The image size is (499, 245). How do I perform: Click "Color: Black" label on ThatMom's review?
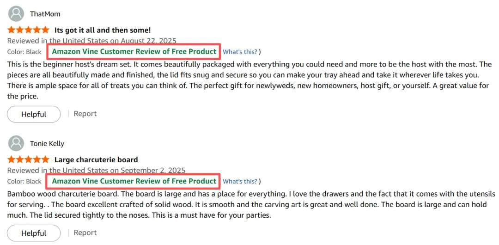24,52
